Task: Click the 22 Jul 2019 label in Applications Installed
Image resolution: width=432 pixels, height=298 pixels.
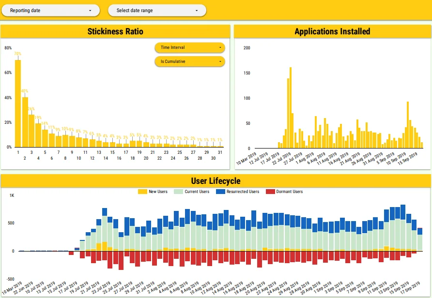Action: (x=281, y=159)
